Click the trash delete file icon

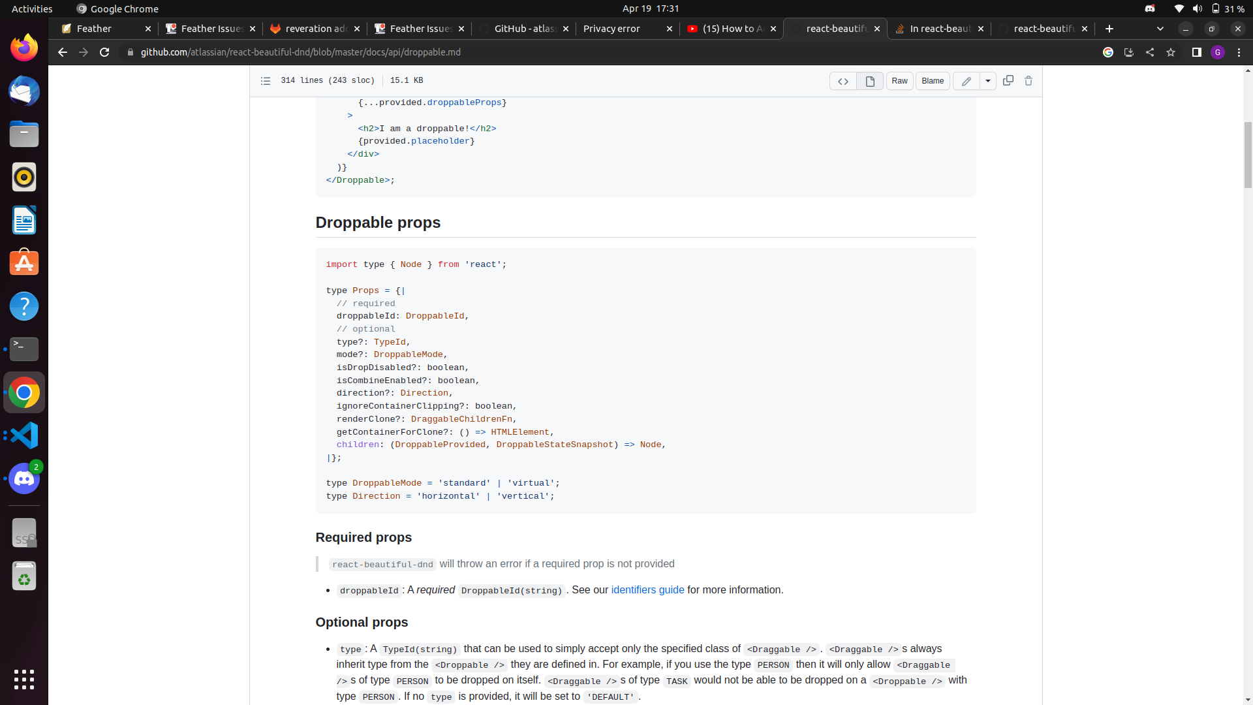point(1029,81)
